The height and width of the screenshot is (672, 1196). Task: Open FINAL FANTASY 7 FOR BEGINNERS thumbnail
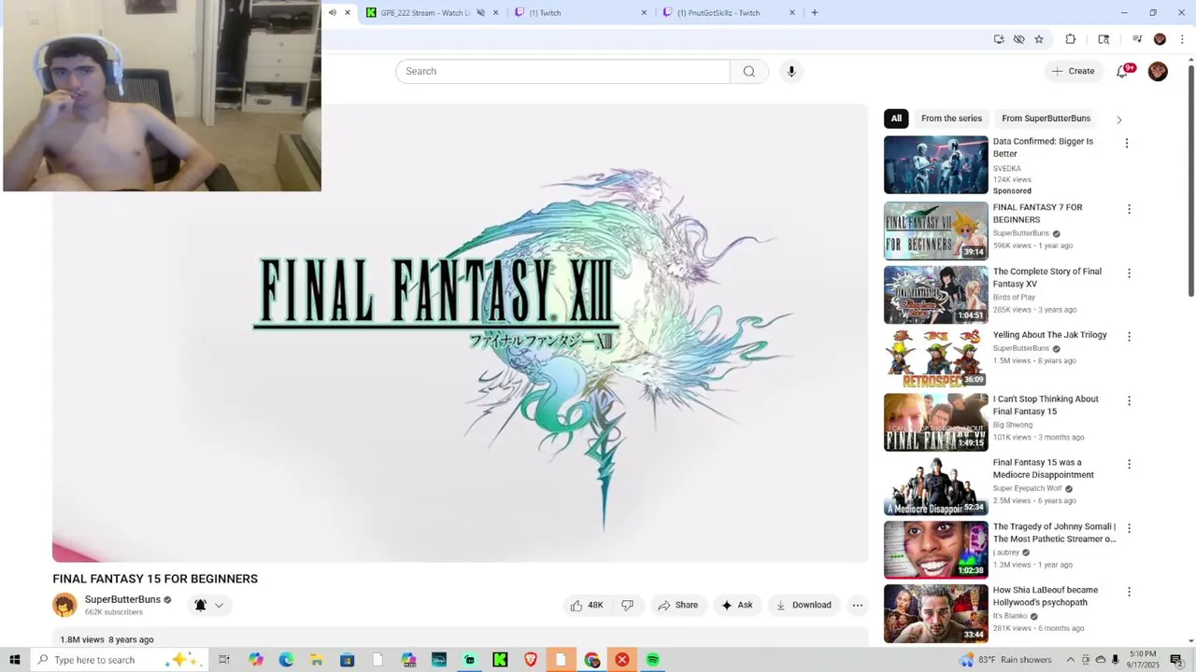coord(935,231)
